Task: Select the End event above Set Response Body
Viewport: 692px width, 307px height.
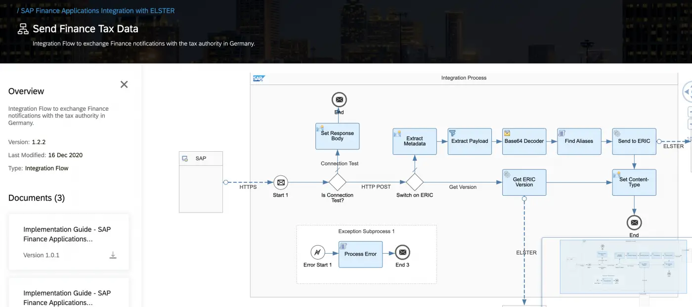Action: coord(339,99)
